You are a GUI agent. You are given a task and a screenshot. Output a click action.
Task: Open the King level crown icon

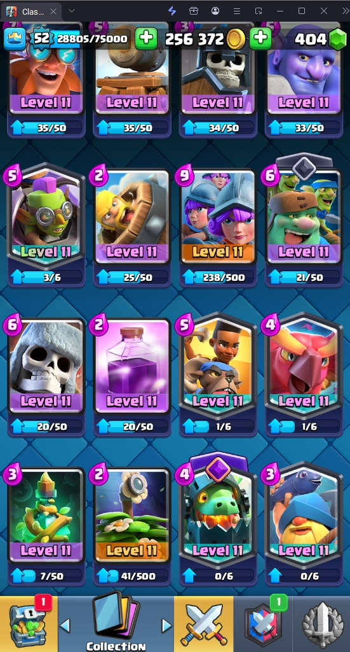tap(15, 39)
